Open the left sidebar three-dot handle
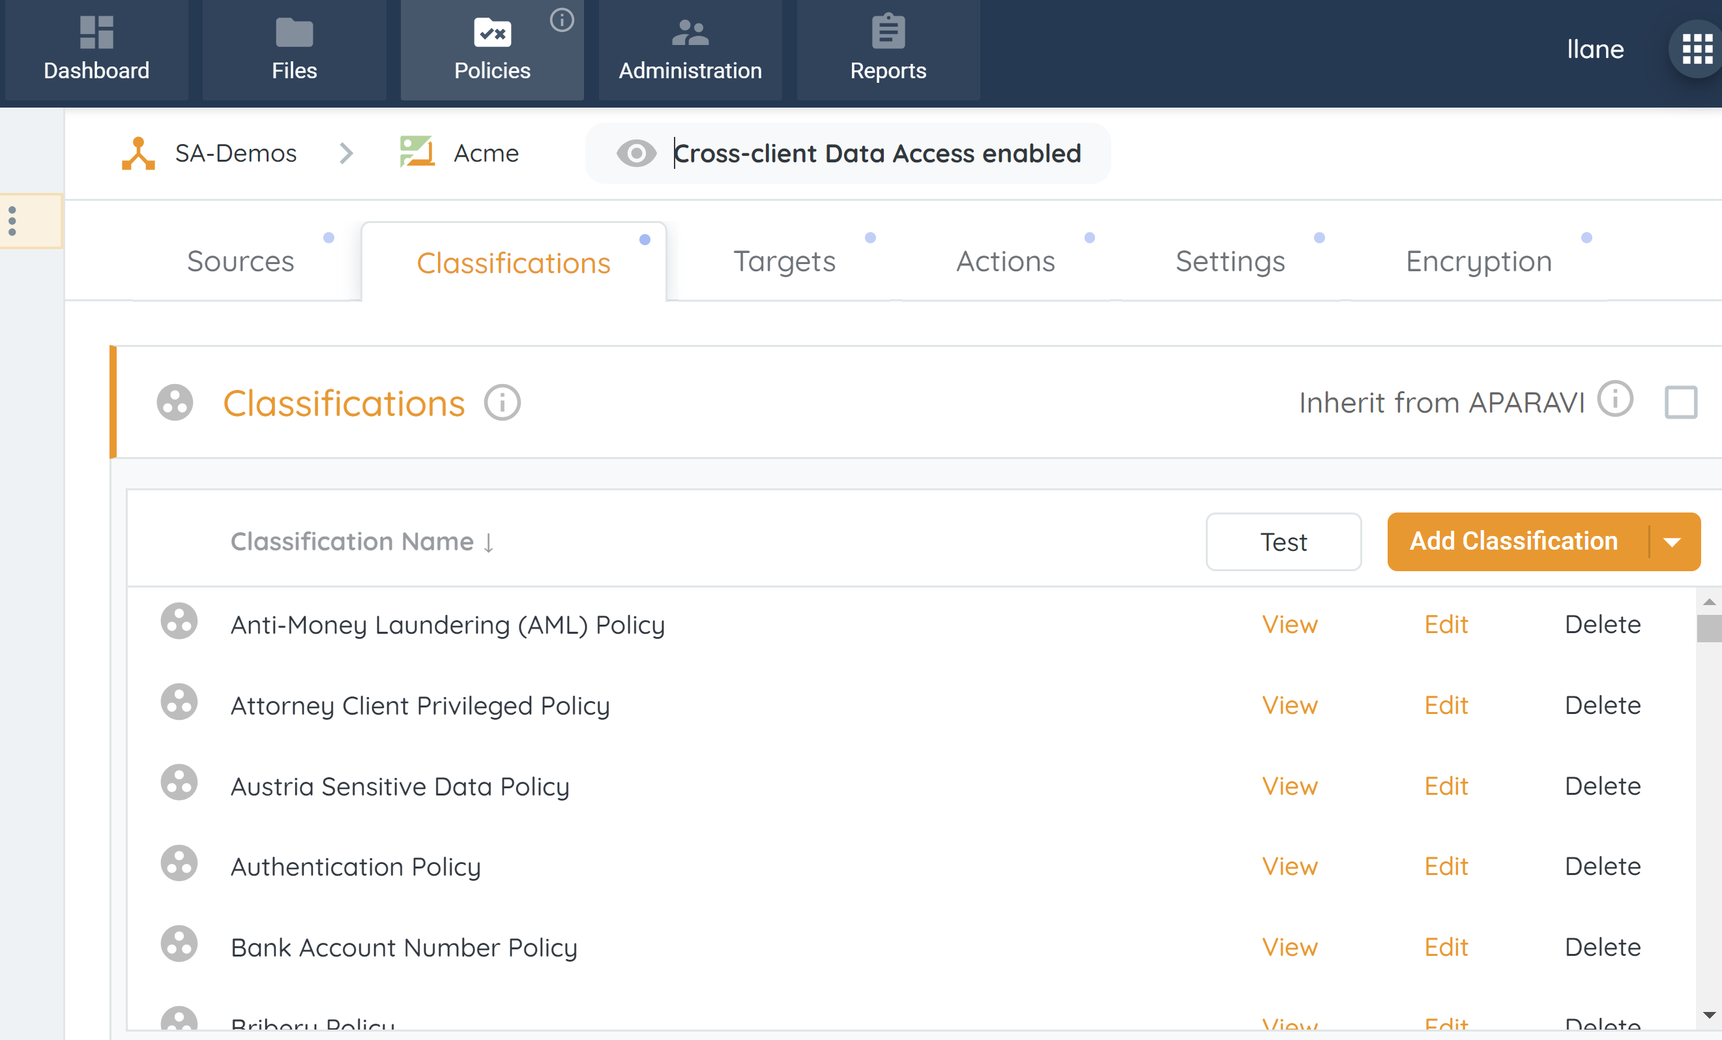The width and height of the screenshot is (1722, 1040). coord(12,221)
